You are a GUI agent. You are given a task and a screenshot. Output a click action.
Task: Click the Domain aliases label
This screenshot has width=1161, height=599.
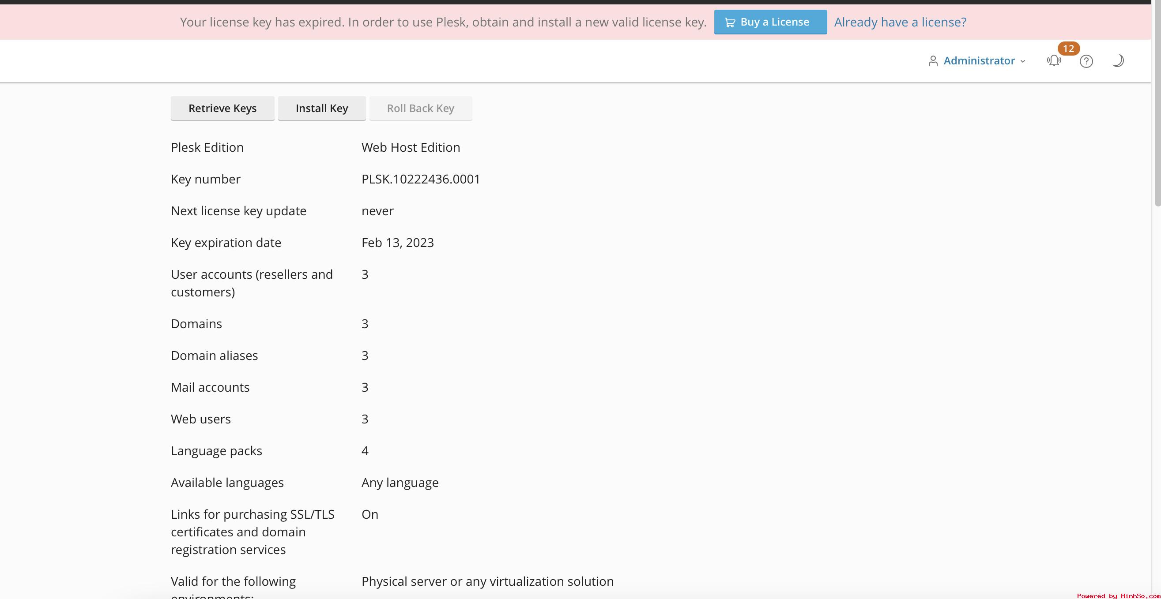(x=214, y=356)
